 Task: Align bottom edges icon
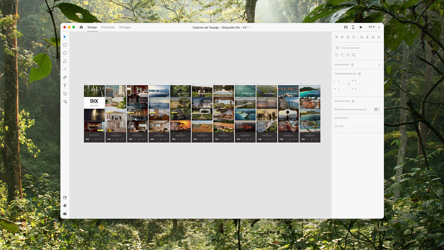[348, 37]
